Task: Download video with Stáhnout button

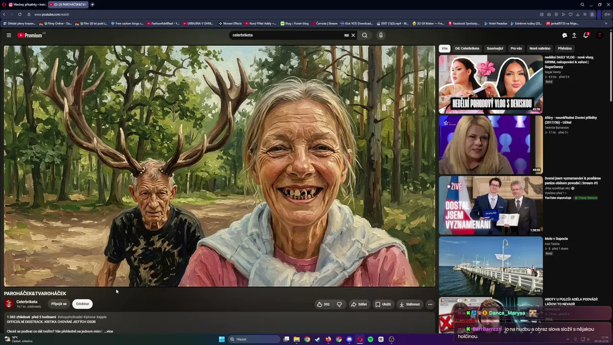Action: (409, 304)
